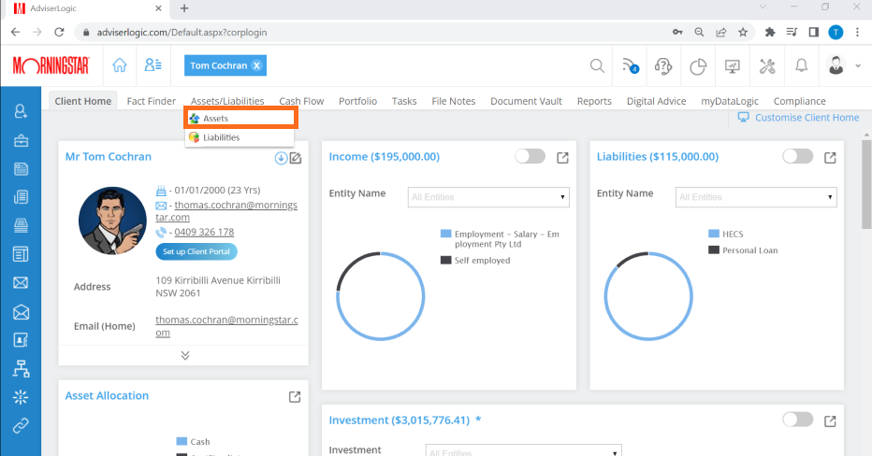The height and width of the screenshot is (456, 872).
Task: Expand more details in the client card
Action: [185, 355]
